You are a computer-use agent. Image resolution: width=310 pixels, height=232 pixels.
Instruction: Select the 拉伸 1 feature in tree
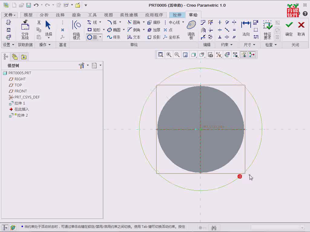click(17, 103)
